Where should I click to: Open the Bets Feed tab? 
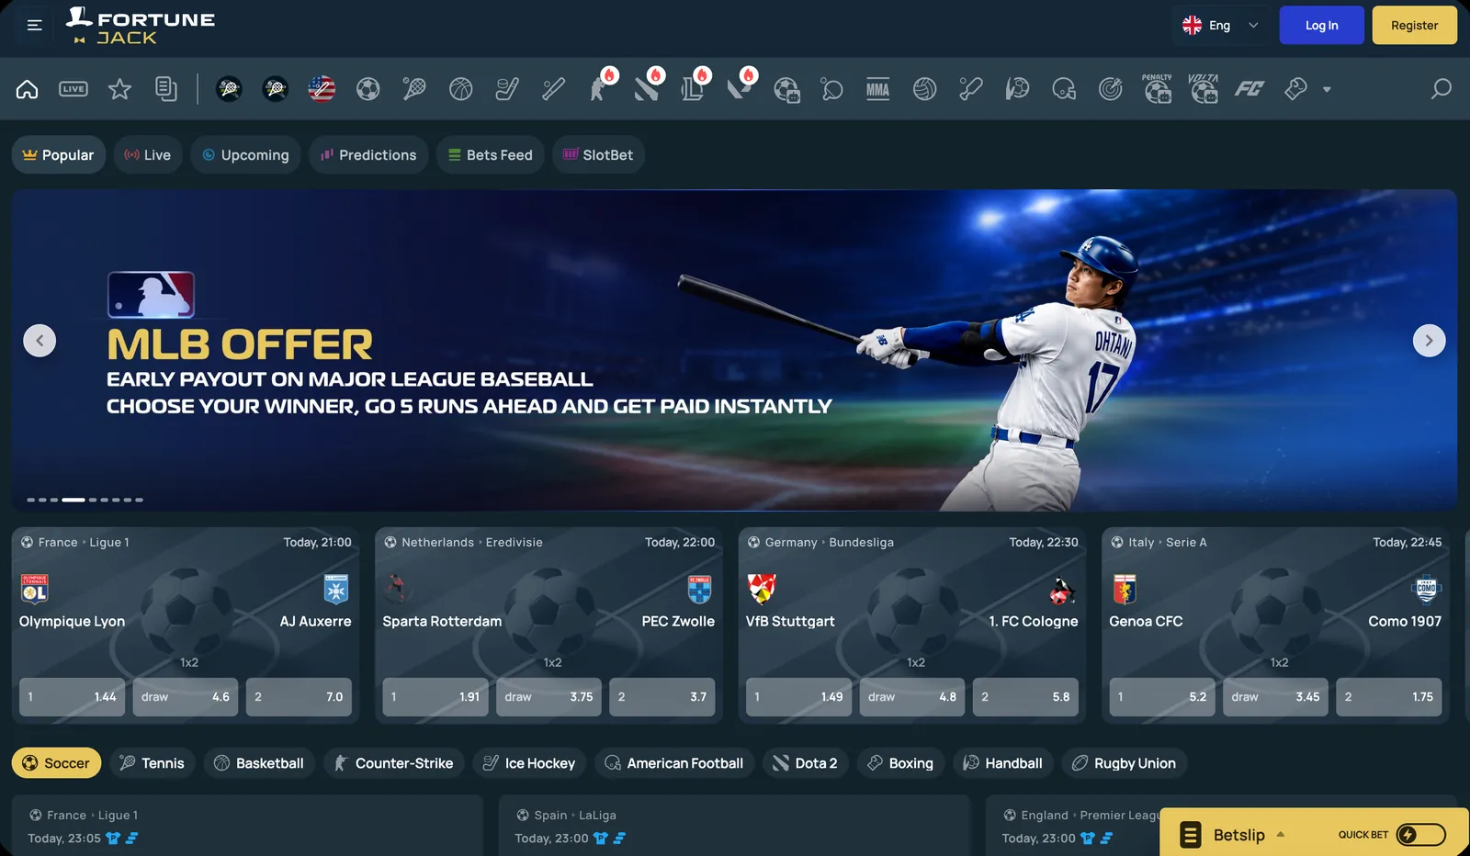point(491,155)
